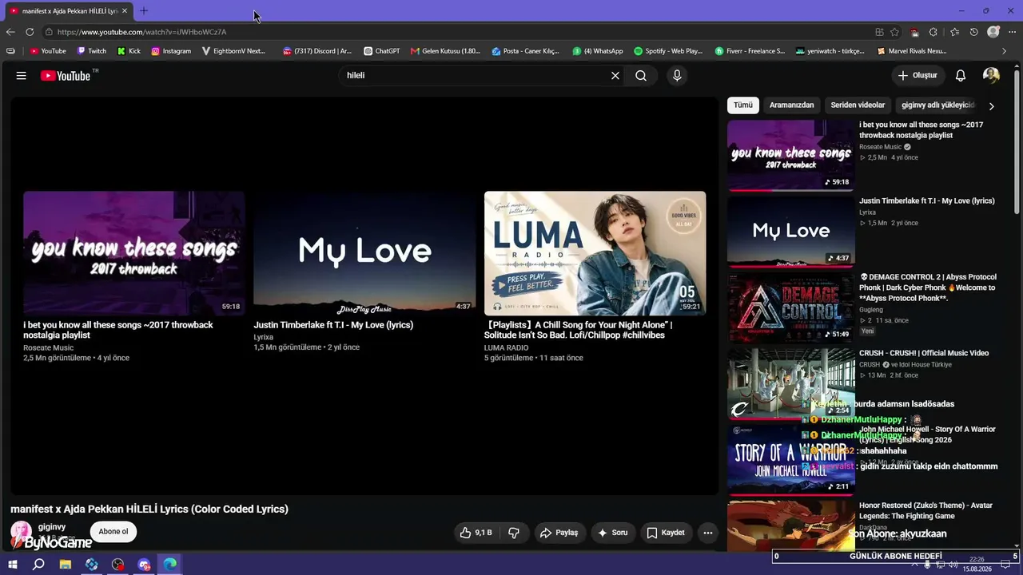Reload the page with refresh icon

pyautogui.click(x=30, y=32)
